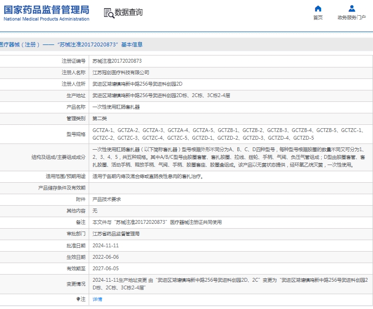The height and width of the screenshot is (309, 373).
Task: Click the 型号规格 label cell
Action: point(44,134)
